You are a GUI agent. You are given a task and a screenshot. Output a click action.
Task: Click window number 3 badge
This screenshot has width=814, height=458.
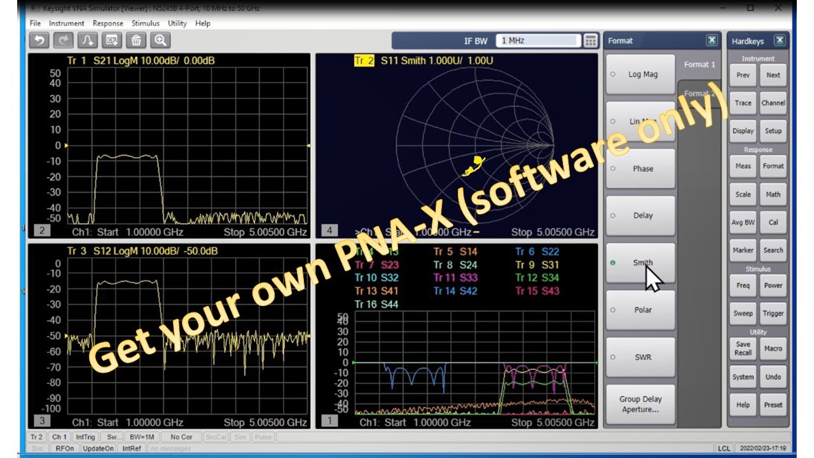[x=41, y=420]
